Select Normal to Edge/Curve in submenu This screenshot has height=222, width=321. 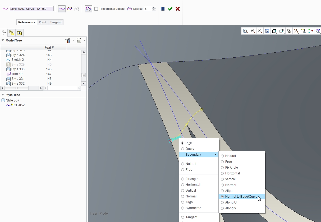click(242, 197)
